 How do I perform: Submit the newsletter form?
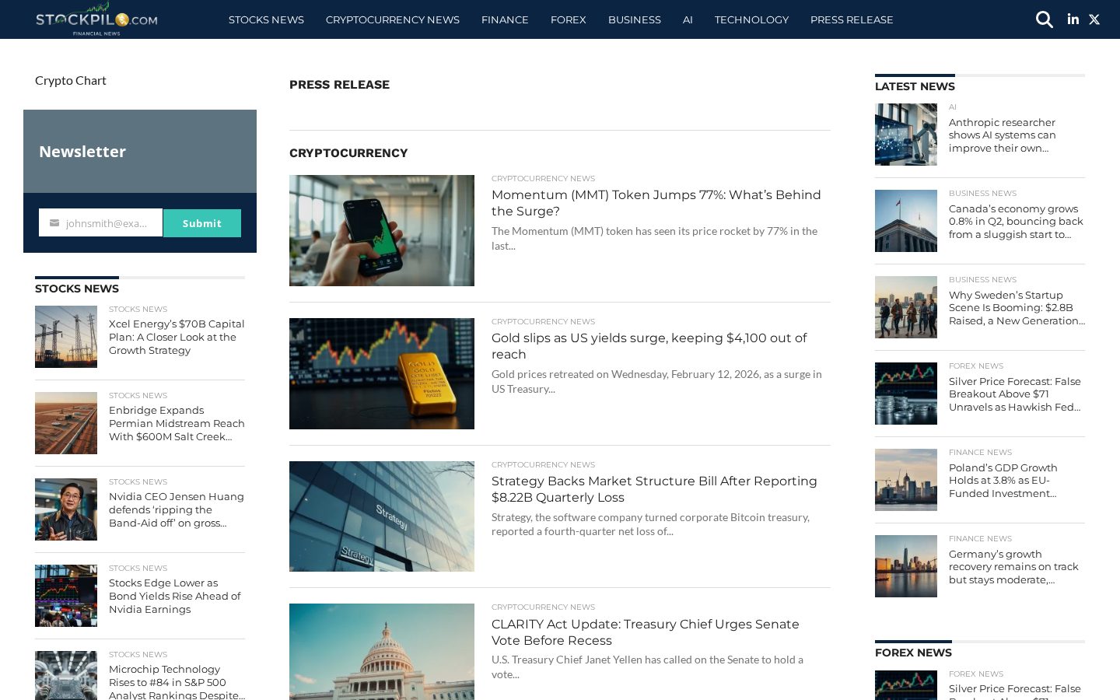tap(202, 223)
